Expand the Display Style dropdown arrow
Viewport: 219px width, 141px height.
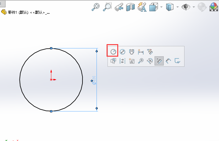177,7
